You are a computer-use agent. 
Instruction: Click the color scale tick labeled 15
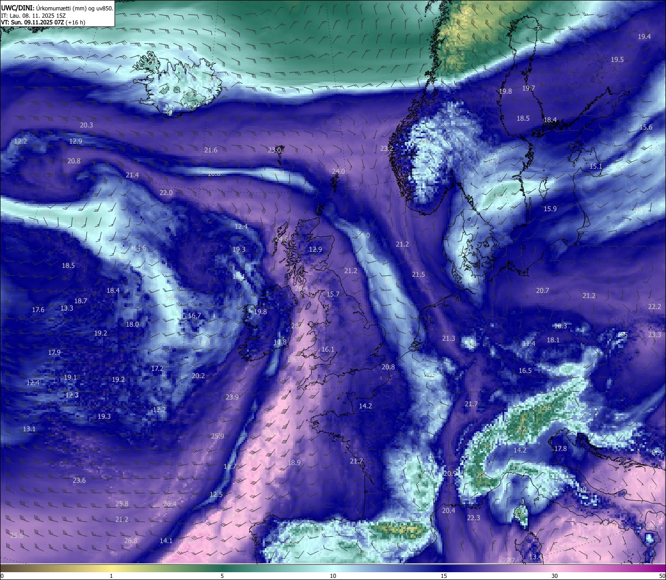pyautogui.click(x=444, y=576)
